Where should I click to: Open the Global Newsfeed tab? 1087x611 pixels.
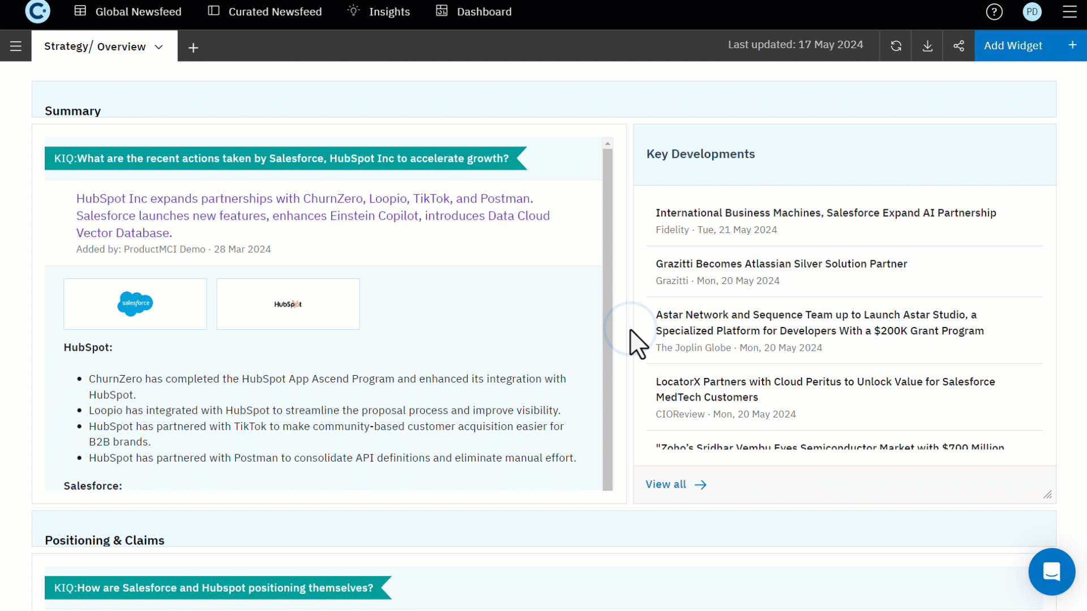128,11
